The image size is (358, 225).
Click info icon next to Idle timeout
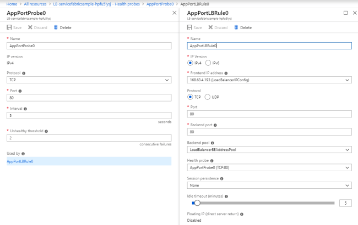[226, 196]
